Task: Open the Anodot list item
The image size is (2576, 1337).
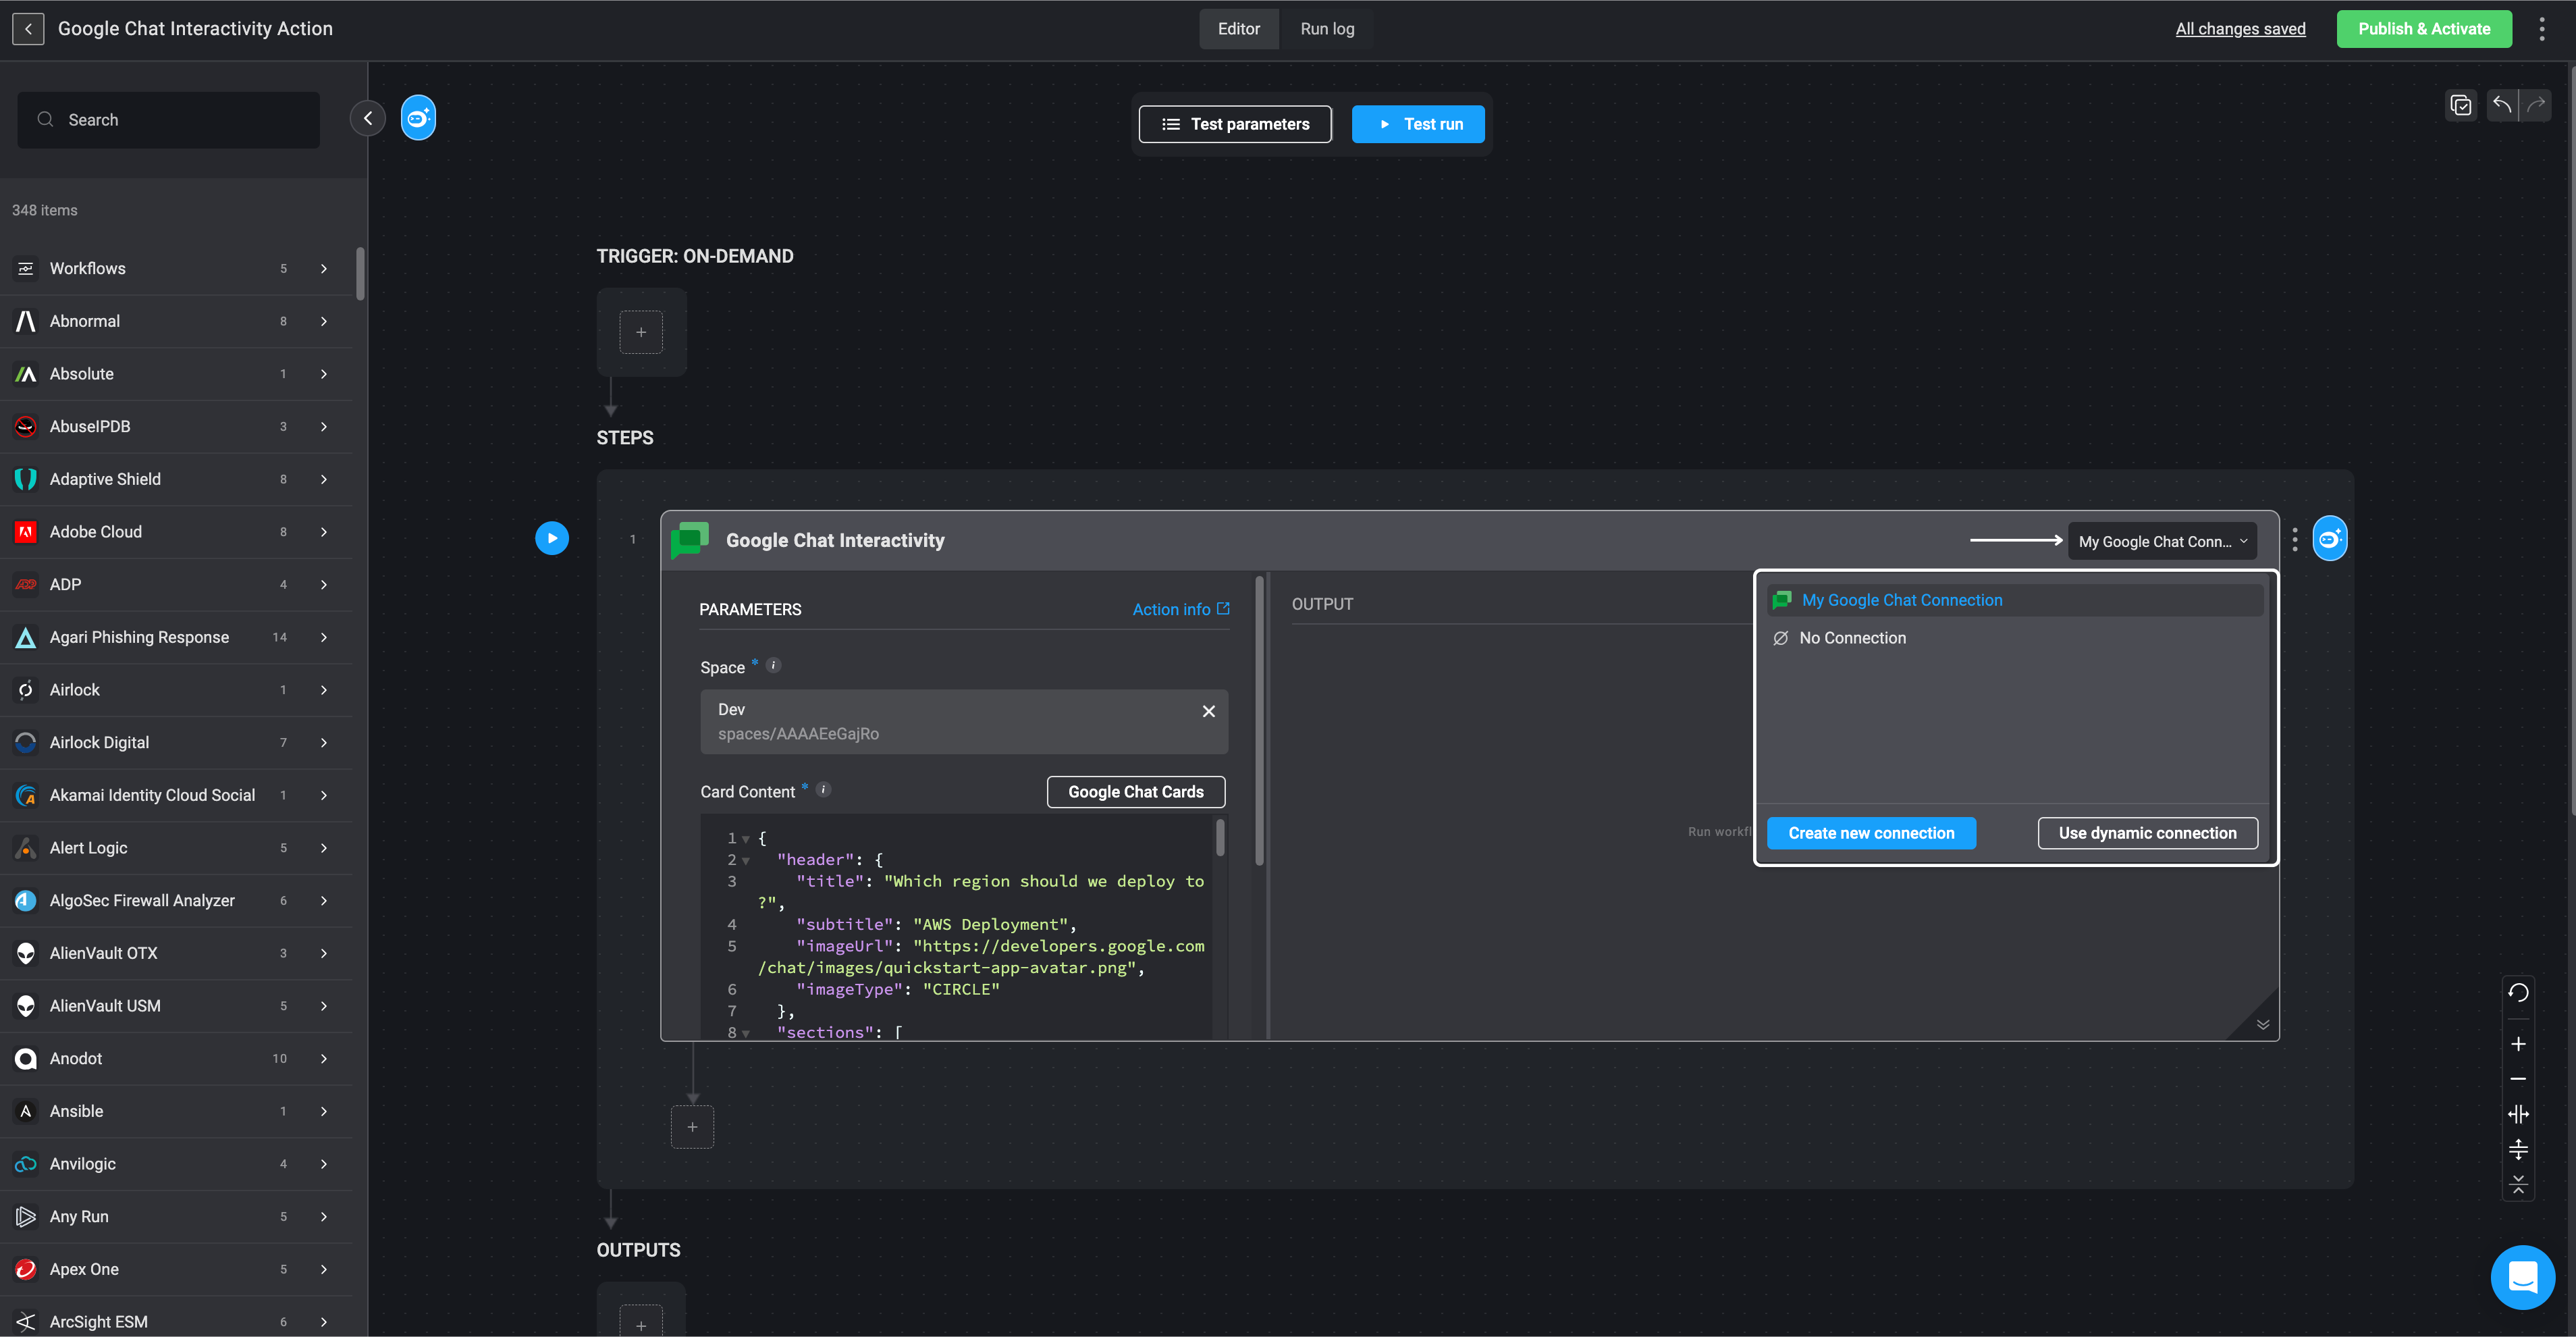Action: (x=176, y=1058)
